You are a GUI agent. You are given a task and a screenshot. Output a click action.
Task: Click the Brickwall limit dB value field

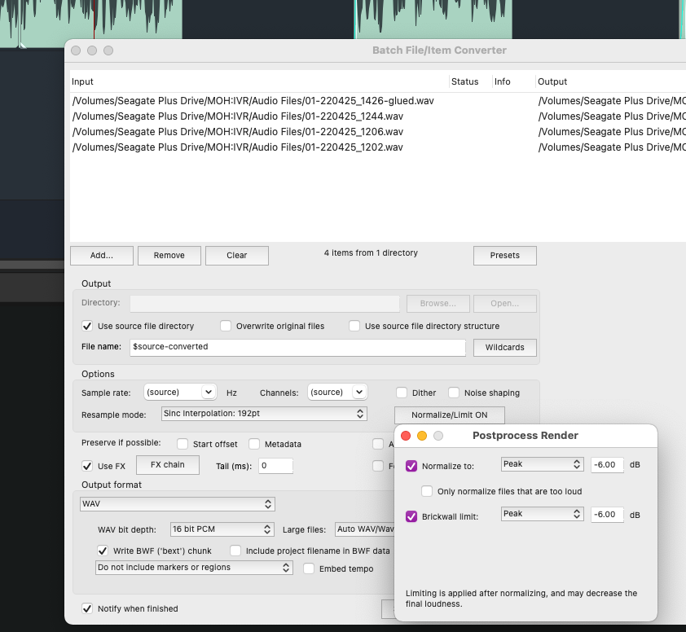[607, 515]
